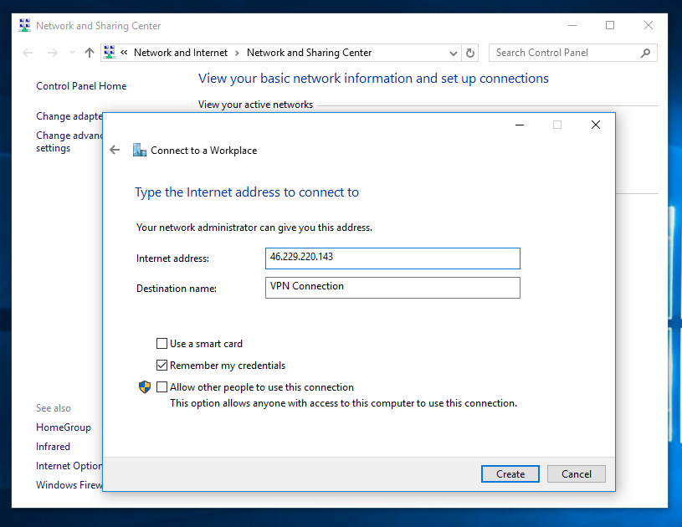
Task: Open the HomeGroup link
Action: pos(64,427)
